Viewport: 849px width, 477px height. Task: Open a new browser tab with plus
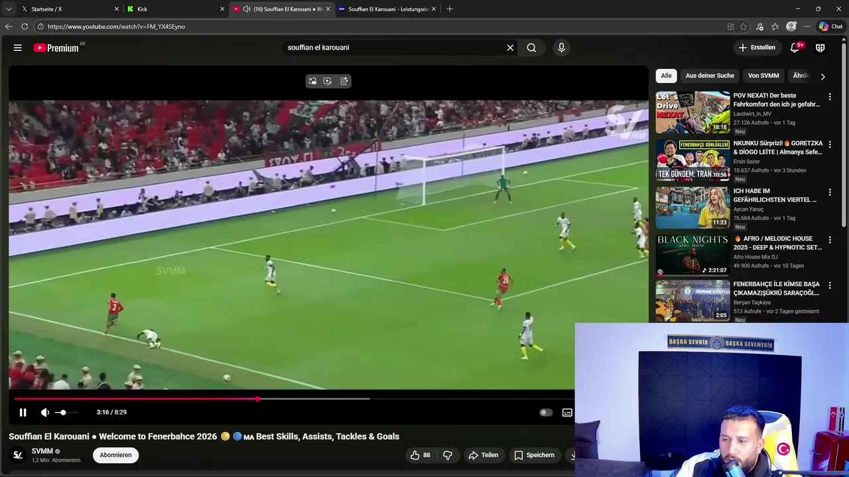coord(450,9)
